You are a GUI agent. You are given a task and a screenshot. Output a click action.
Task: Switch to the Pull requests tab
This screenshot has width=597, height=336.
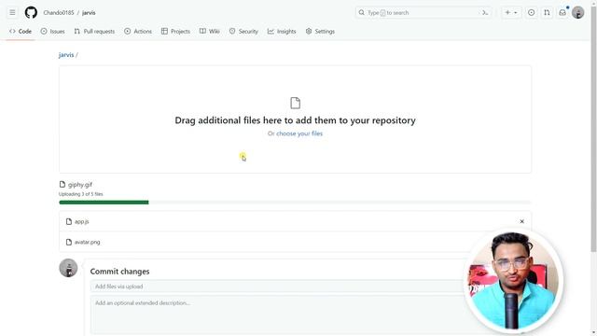(94, 31)
